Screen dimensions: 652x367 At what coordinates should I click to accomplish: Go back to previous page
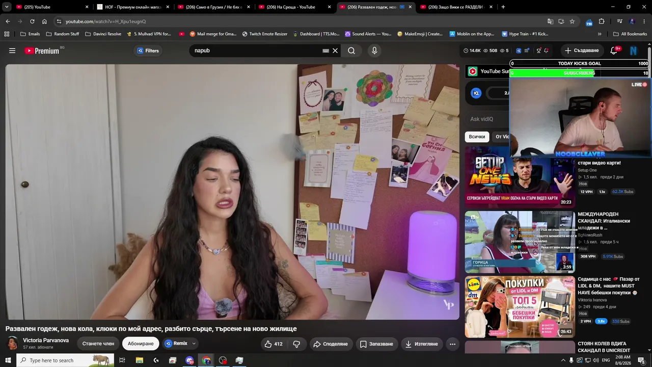(8, 21)
